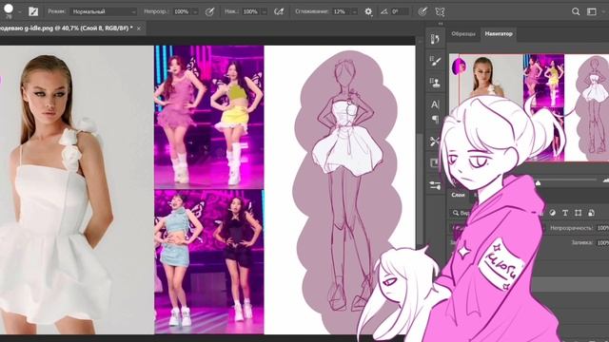The height and width of the screenshot is (342, 609).
Task: Toggle pressure controls opacity
Action: point(209,11)
